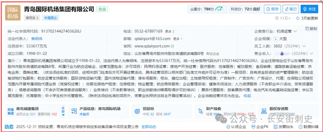
Task: Click the 科创分 72分良好 badge
Action: [x=245, y=9]
